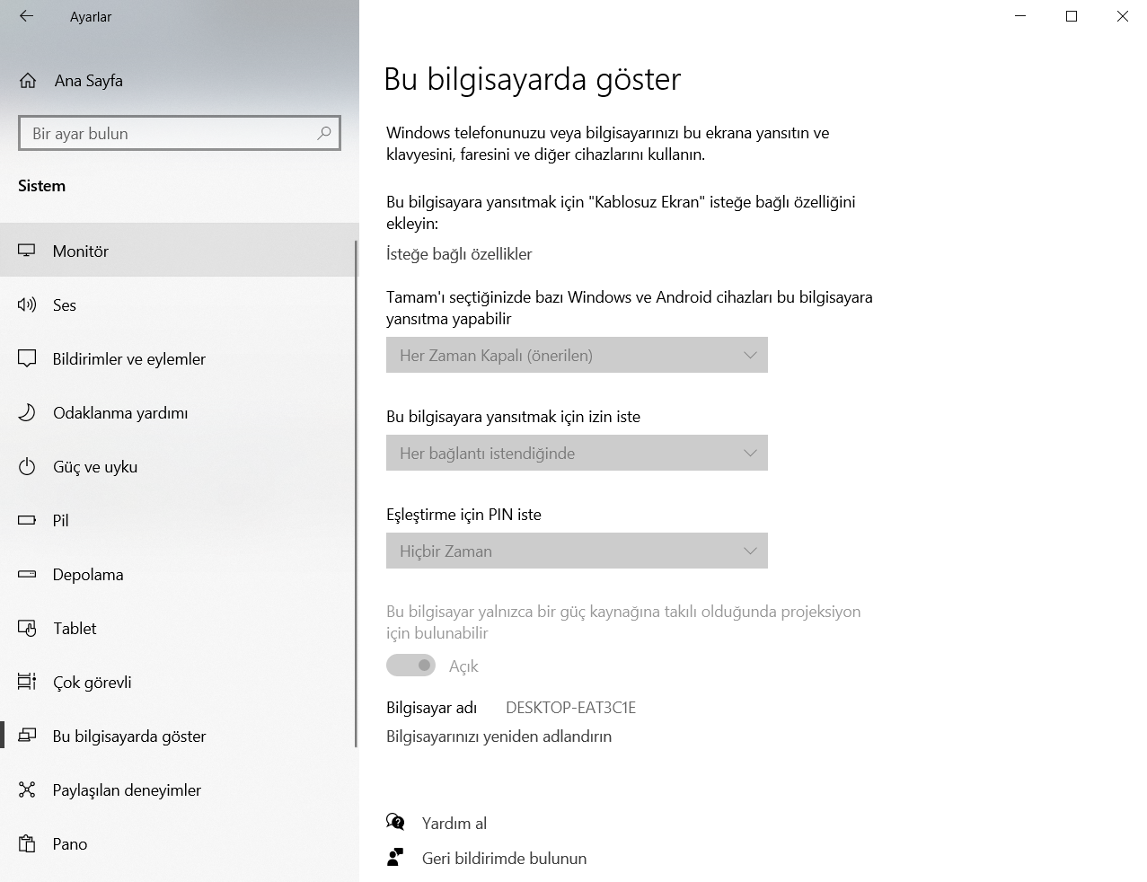Open the Her Zaman Kapalı (önerilen) dropdown

tap(577, 355)
